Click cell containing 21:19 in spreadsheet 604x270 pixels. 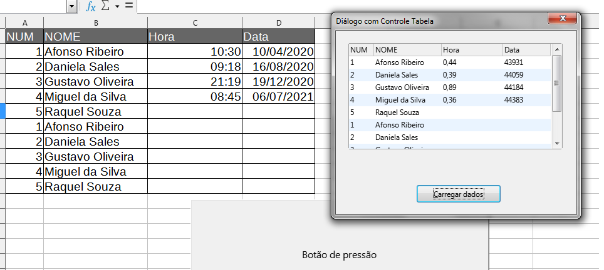point(195,82)
